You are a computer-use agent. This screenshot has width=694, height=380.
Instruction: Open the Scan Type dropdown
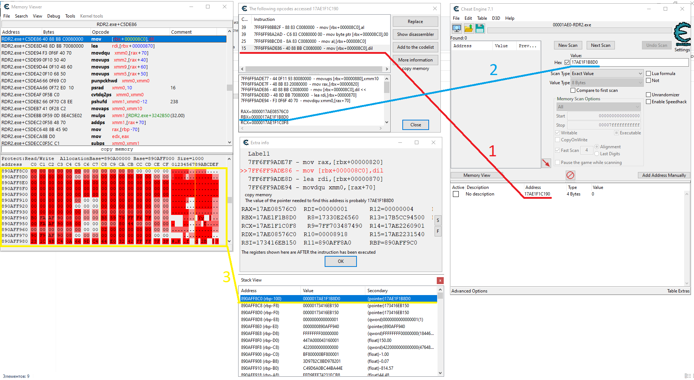pyautogui.click(x=607, y=74)
